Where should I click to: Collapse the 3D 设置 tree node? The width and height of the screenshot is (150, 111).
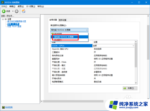click(x=3, y=19)
